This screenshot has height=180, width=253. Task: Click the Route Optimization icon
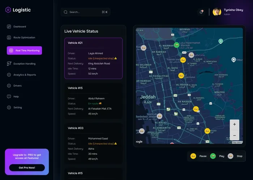[x=9, y=38]
